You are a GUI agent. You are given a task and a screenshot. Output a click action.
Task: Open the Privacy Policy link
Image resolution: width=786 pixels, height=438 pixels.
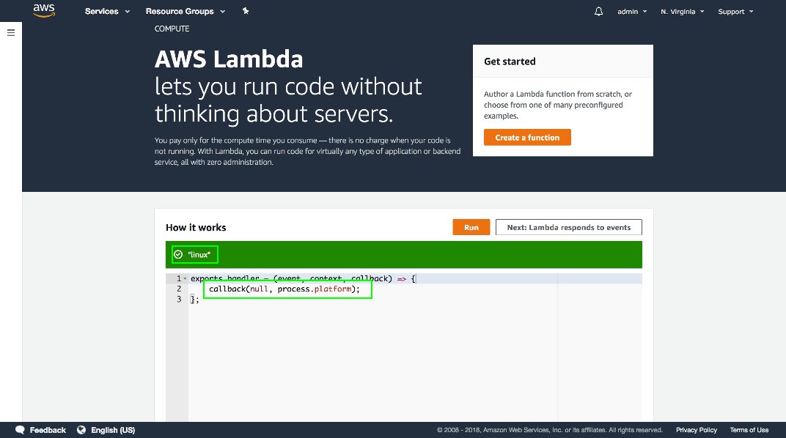click(697, 430)
